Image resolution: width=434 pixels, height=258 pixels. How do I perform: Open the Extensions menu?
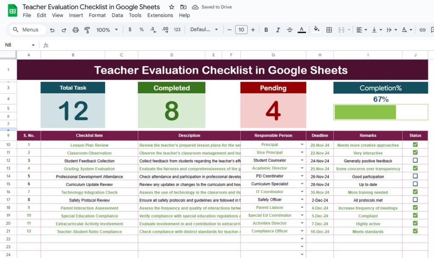click(160, 15)
